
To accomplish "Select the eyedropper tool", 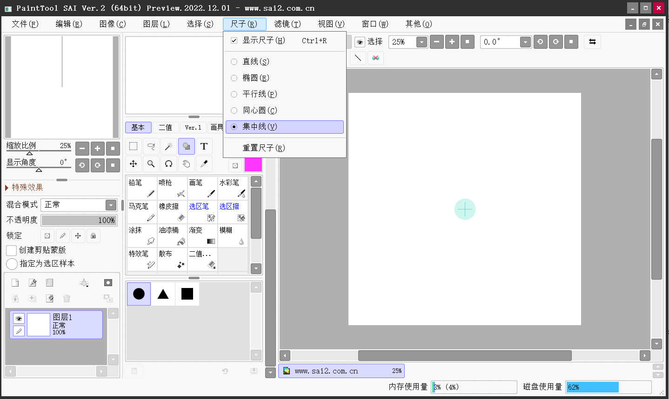I will (x=204, y=164).
